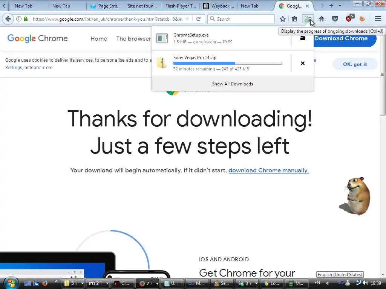Click English (United States) language label
The width and height of the screenshot is (386, 289).
[340, 274]
